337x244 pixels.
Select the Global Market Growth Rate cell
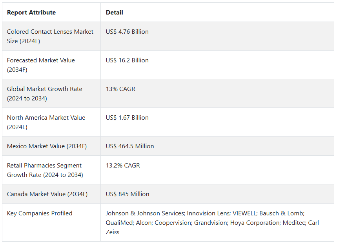[x=45, y=93]
